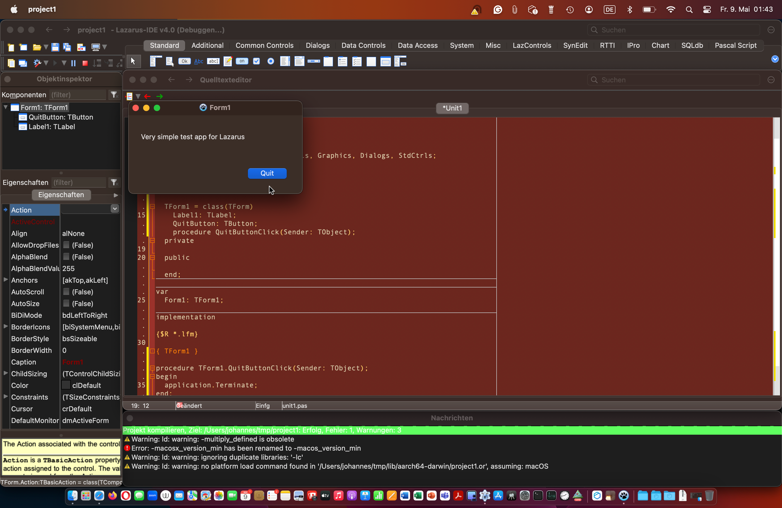Screen dimensions: 782x508
Task: Expand the ChildSizing property
Action: coord(6,373)
